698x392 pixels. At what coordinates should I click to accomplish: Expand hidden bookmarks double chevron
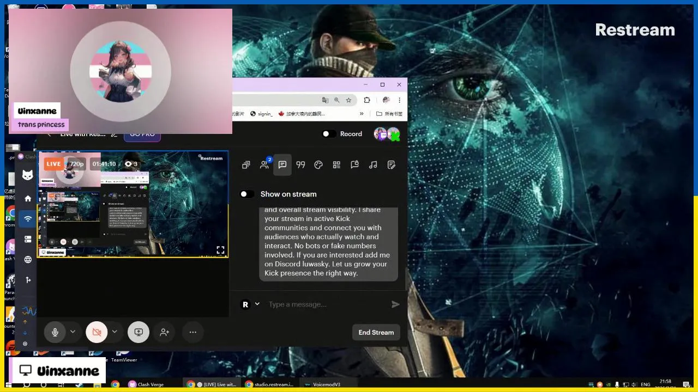361,114
